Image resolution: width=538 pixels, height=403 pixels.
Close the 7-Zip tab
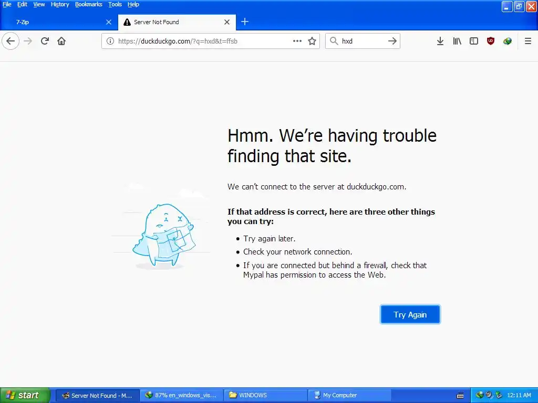click(109, 22)
